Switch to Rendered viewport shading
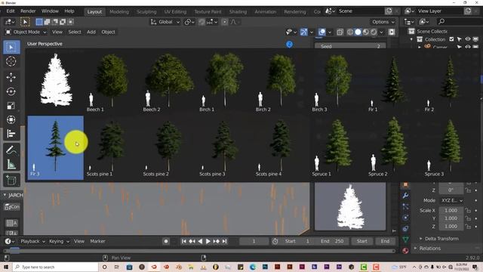Viewport: 483px width, 272px height. click(x=374, y=32)
